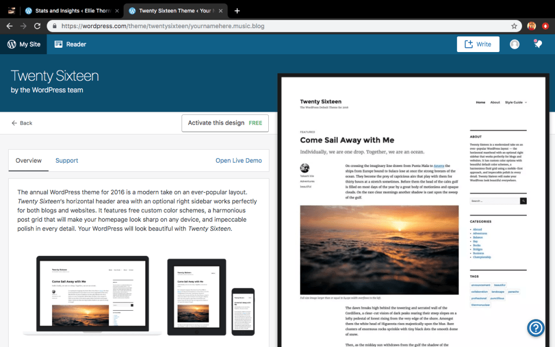Select the Overview tab
The width and height of the screenshot is (555, 347).
tap(29, 160)
